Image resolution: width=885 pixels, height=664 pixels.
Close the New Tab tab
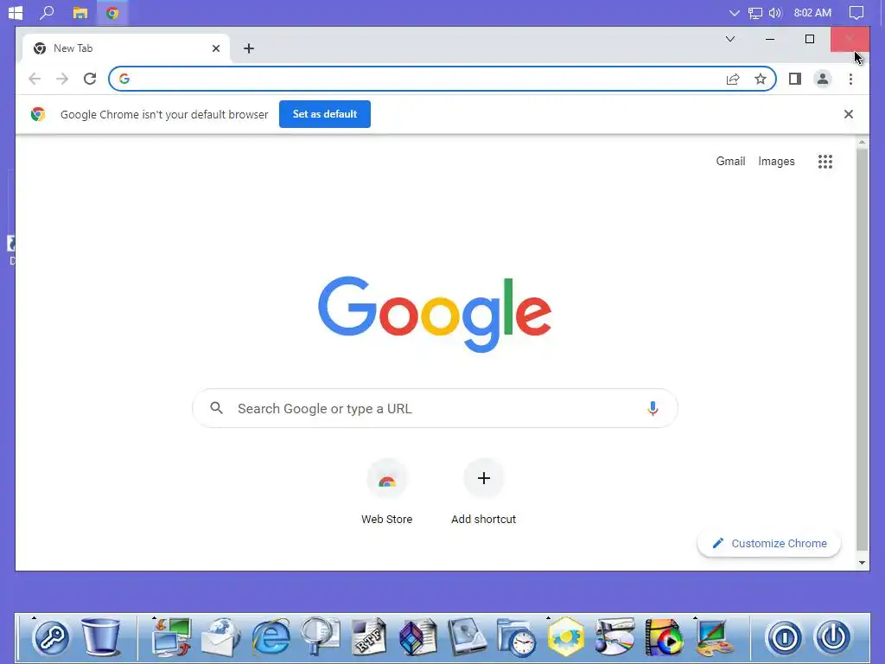click(x=215, y=48)
